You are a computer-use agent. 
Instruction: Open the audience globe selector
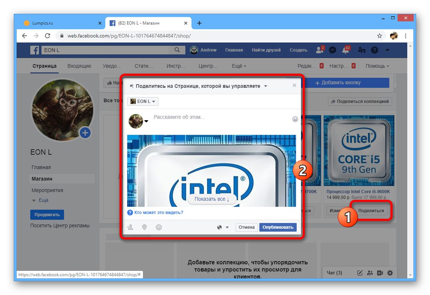223,227
